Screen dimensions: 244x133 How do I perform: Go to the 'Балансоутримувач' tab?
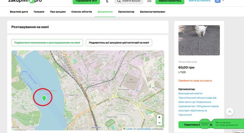[152, 12]
